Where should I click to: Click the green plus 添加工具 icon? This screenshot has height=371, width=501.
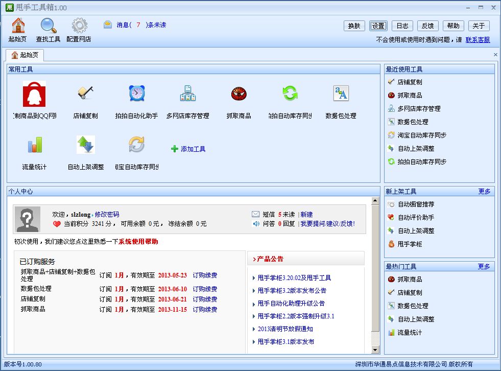pyautogui.click(x=175, y=149)
